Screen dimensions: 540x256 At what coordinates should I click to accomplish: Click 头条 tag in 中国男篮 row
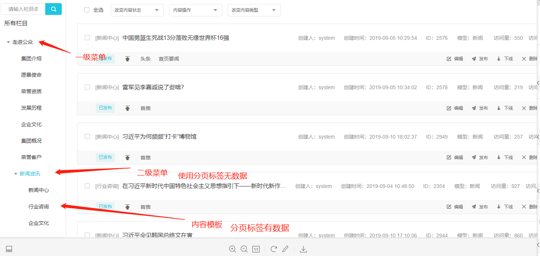pos(145,59)
